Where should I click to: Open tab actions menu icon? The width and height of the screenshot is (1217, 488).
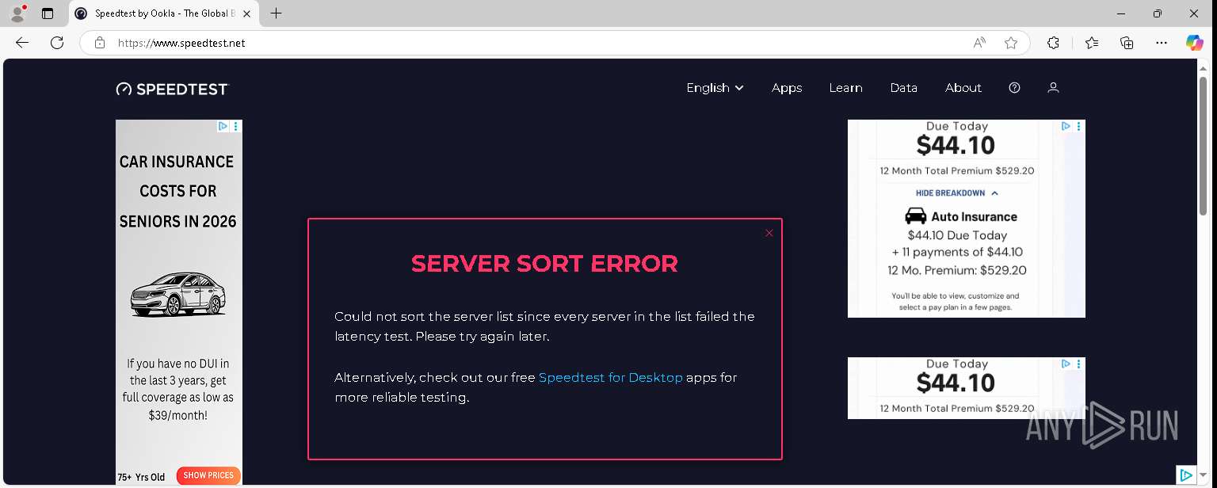(48, 13)
